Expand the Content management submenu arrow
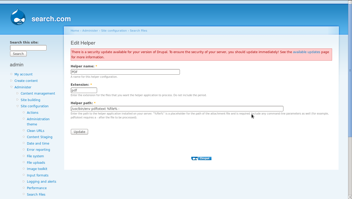This screenshot has width=352, height=199. coord(18,93)
